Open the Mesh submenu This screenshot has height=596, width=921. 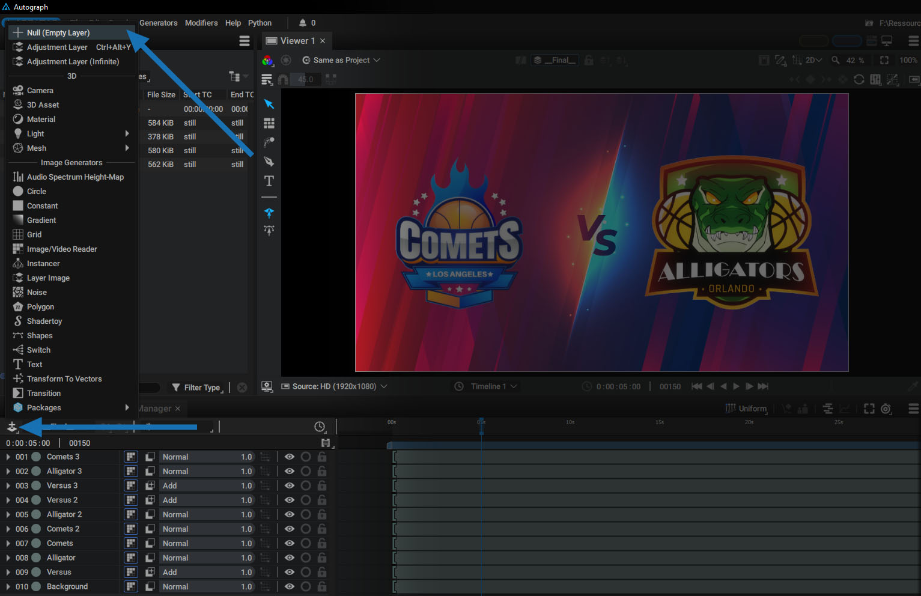pos(71,148)
